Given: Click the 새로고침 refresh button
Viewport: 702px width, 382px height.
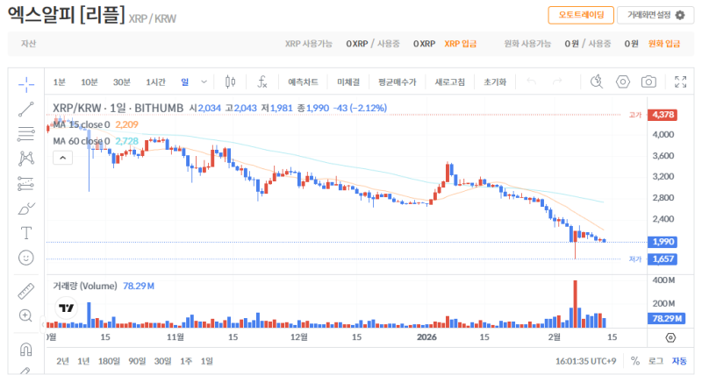Looking at the screenshot, I should pos(449,81).
